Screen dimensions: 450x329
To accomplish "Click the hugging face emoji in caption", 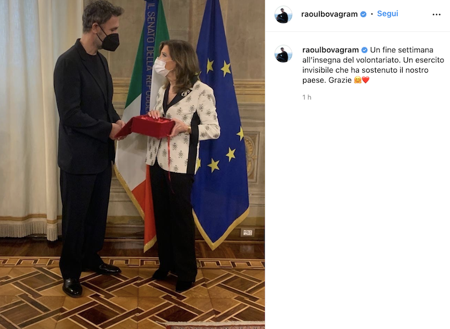I will point(358,80).
